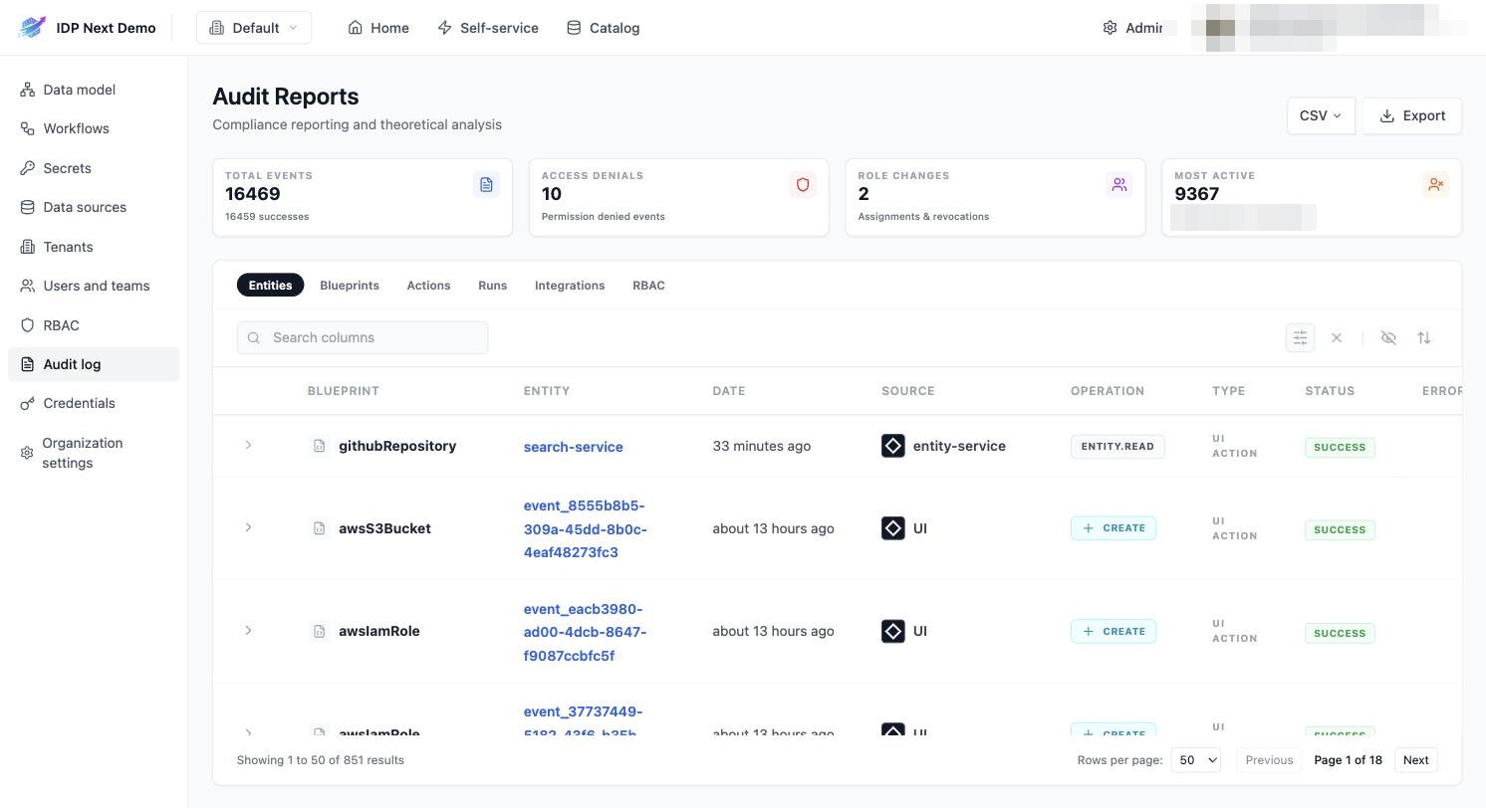Screen dimensions: 1486x808
Task: Expand the first awsIamRole row
Action: click(248, 630)
